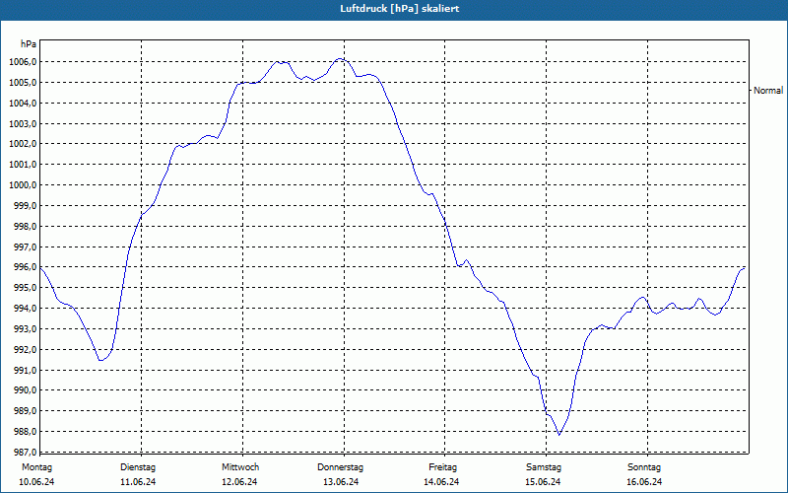This screenshot has width=788, height=493.
Task: Click the '16.06.24' date label
Action: pos(644,482)
